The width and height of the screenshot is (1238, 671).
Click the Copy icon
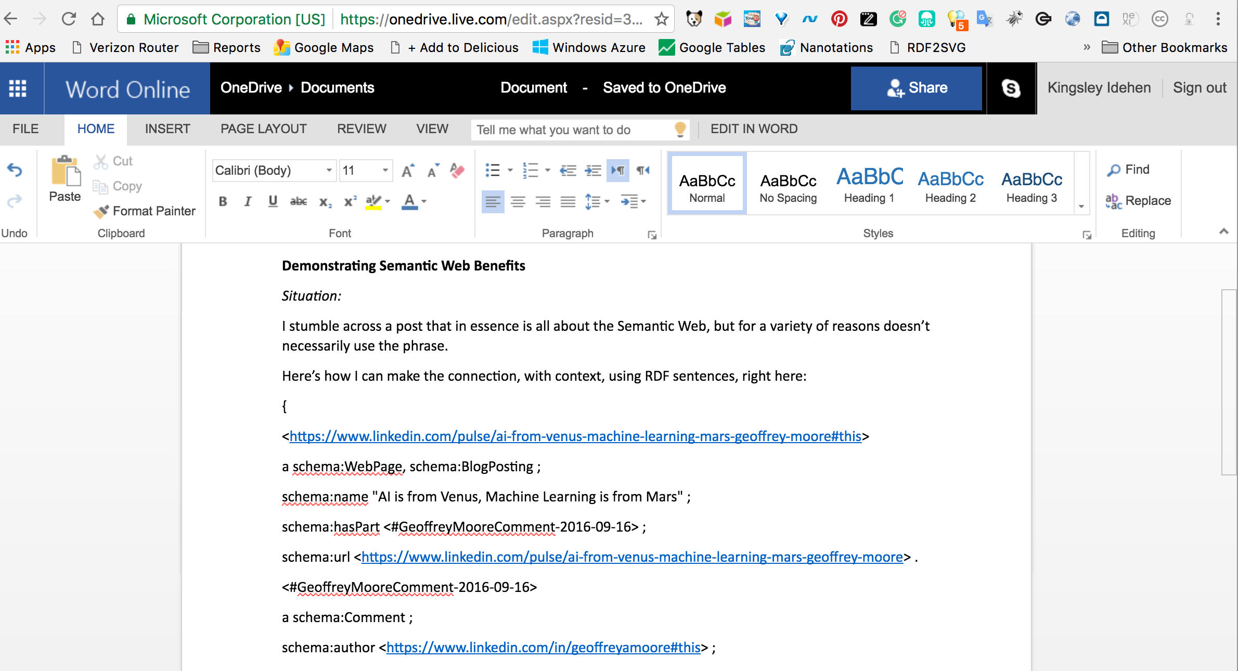pos(100,186)
